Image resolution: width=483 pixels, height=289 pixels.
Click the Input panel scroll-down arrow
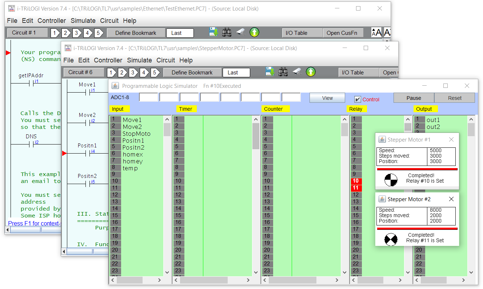pos(167,272)
